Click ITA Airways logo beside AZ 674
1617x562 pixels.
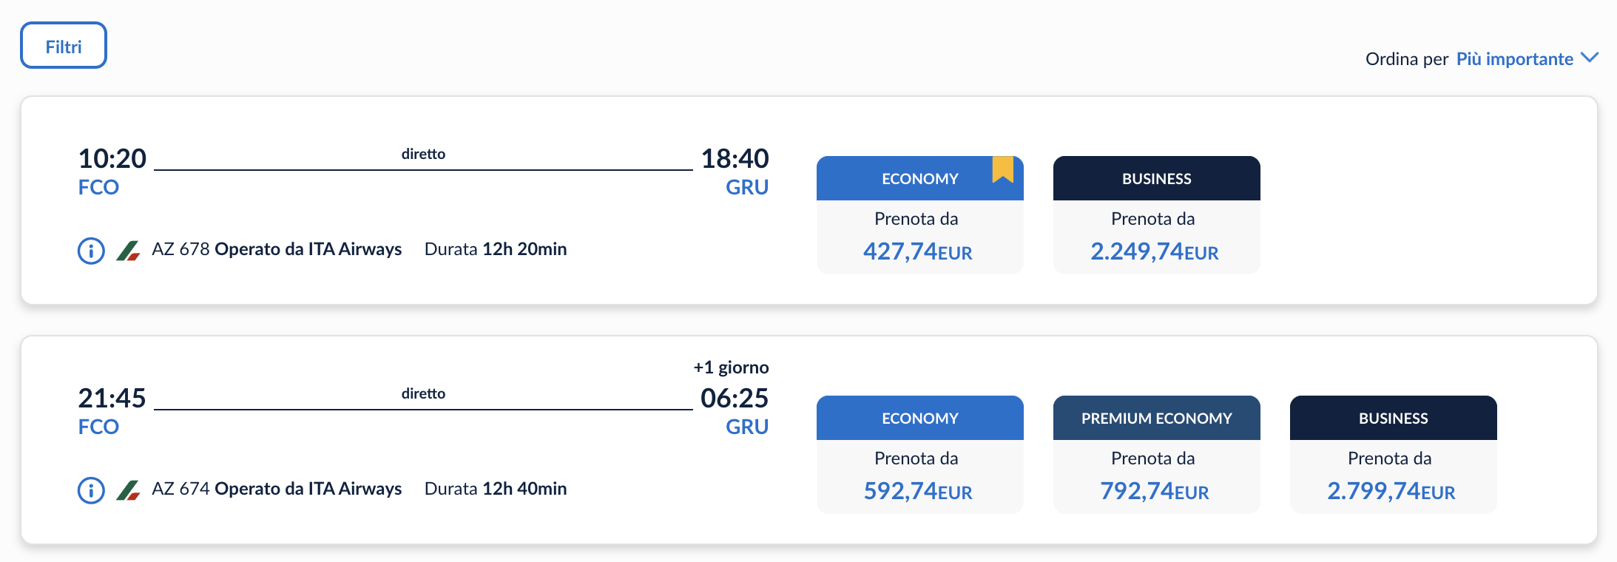click(128, 490)
